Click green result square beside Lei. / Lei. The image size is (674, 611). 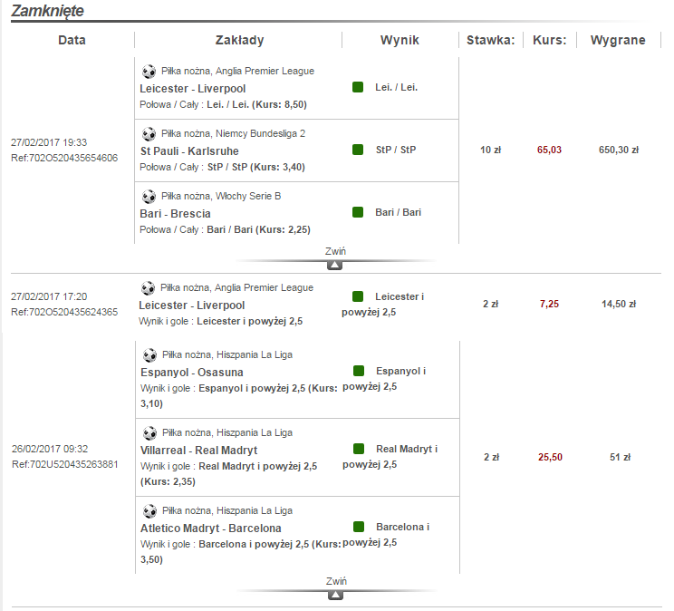[358, 87]
